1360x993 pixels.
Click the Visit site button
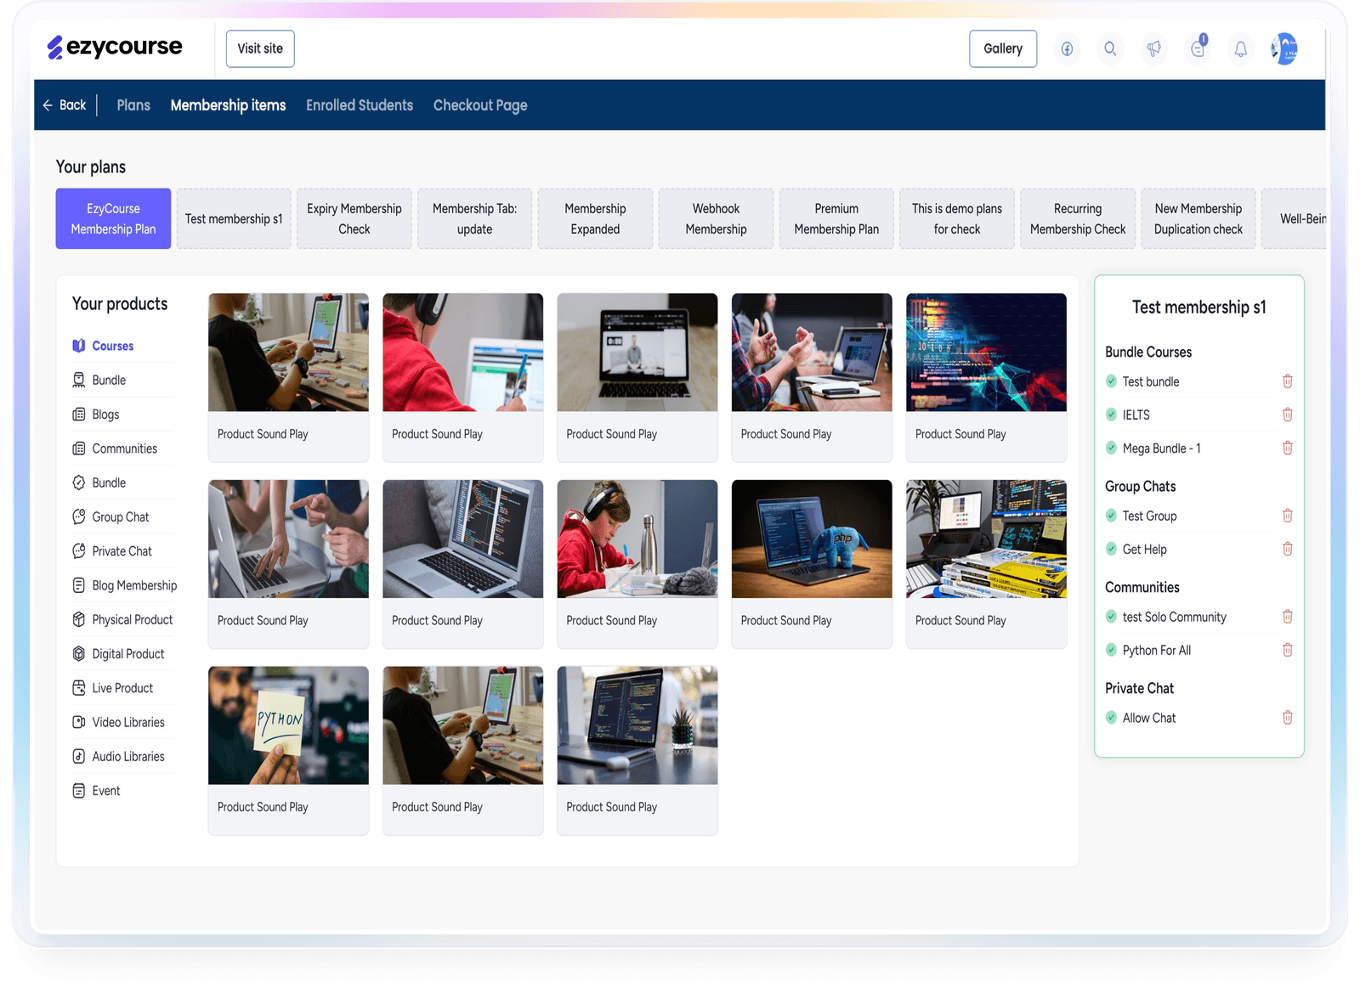click(x=259, y=48)
